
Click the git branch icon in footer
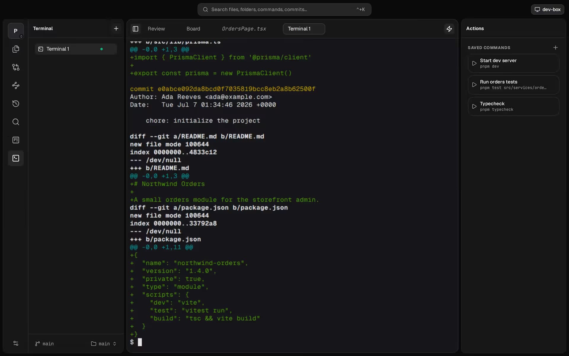pyautogui.click(x=37, y=344)
